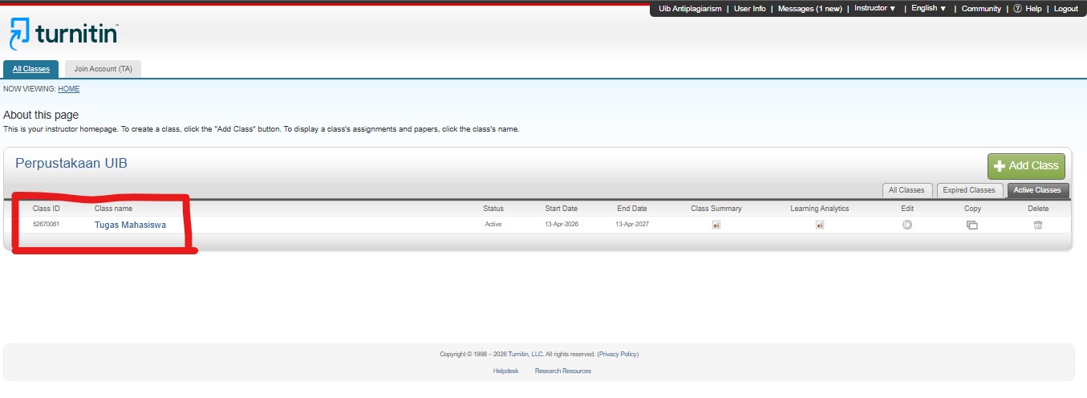Open the Privacy Policy footer link
Image resolution: width=1087 pixels, height=398 pixels.
[x=618, y=354]
